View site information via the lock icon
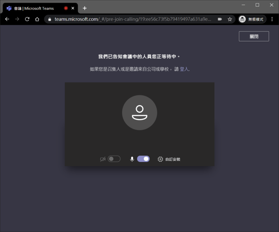The image size is (279, 232). [50, 19]
